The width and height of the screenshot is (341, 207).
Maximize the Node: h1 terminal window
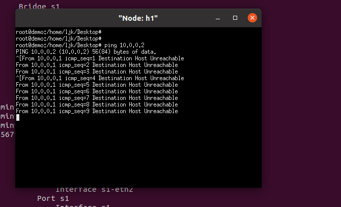click(235, 18)
